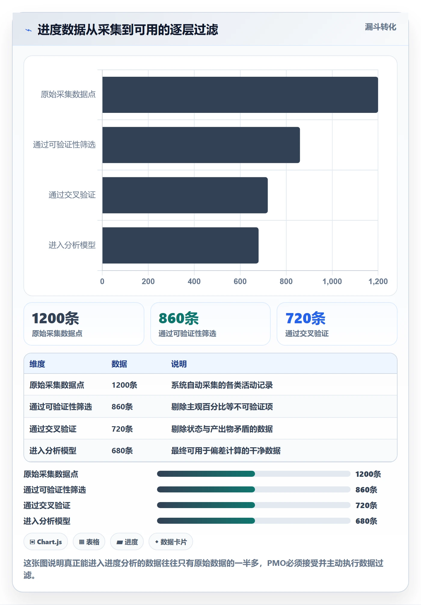The width and height of the screenshot is (421, 605).
Task: Click the 原始采集数据点 progress bar
Action: (254, 474)
